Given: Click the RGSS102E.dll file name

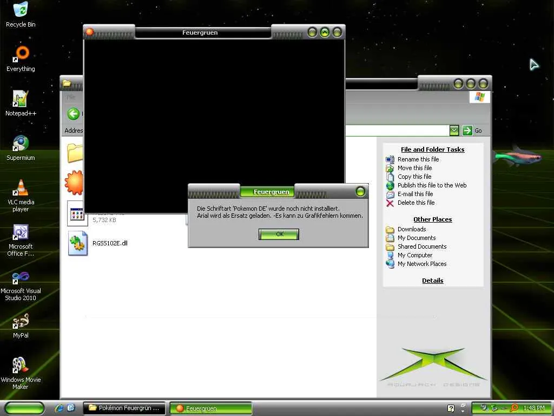Looking at the screenshot, I should 110,243.
